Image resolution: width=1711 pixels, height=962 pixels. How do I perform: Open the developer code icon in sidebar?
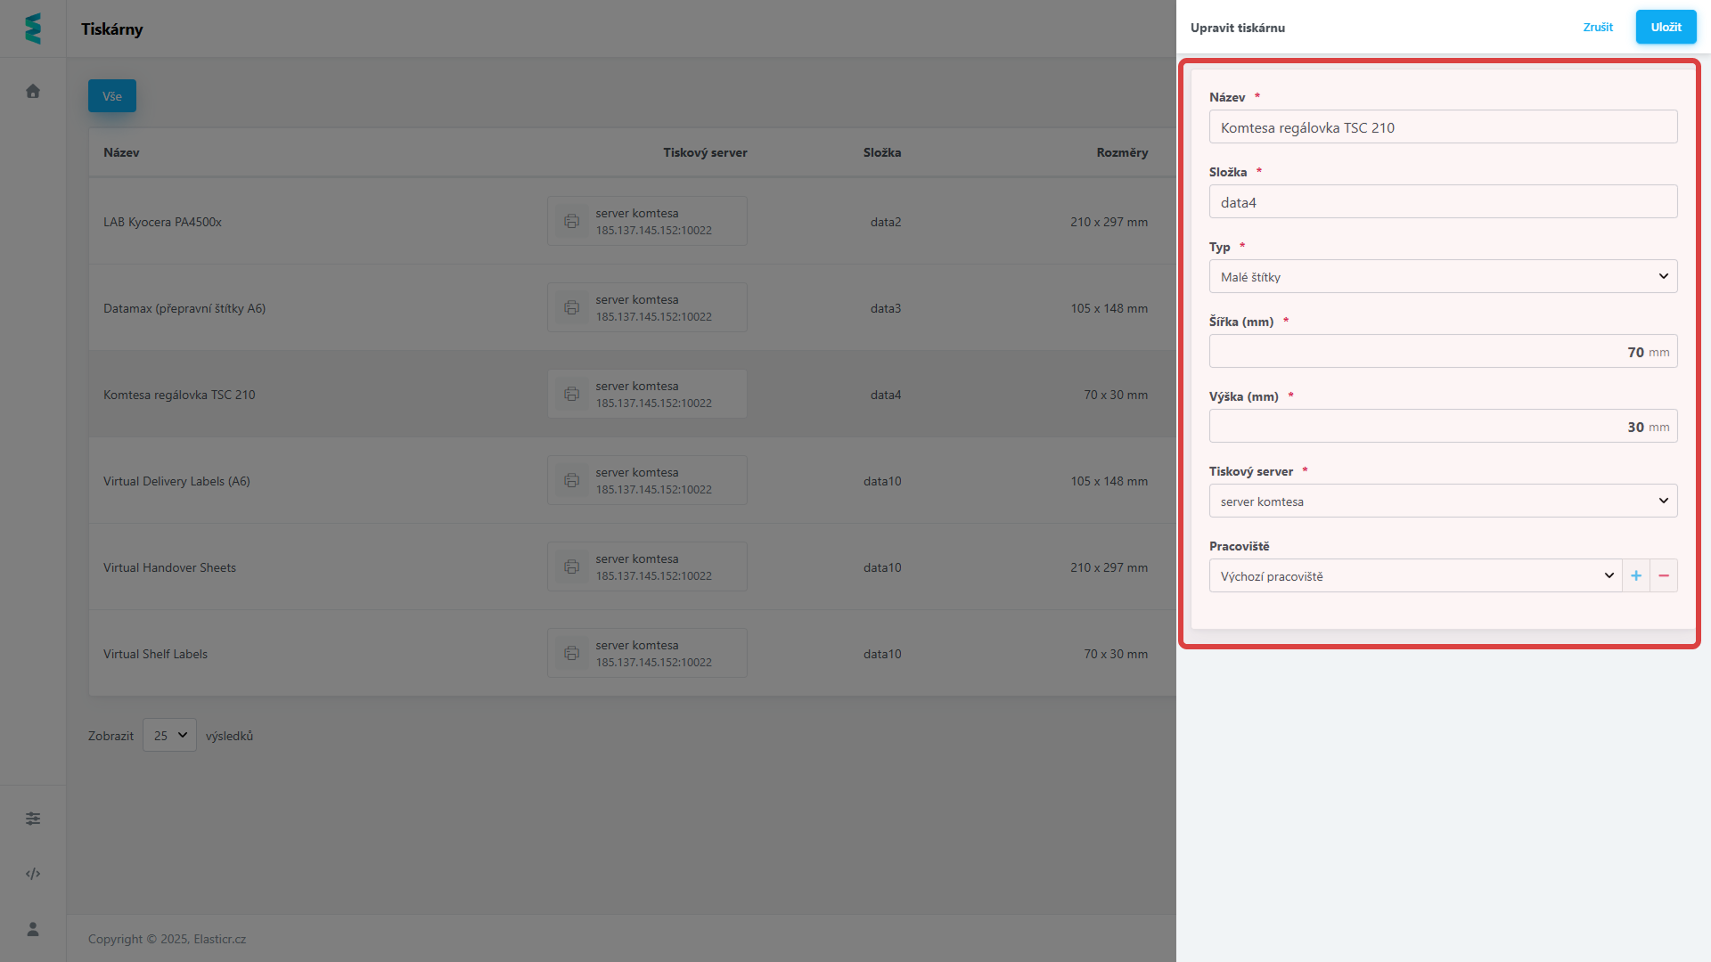coord(33,874)
